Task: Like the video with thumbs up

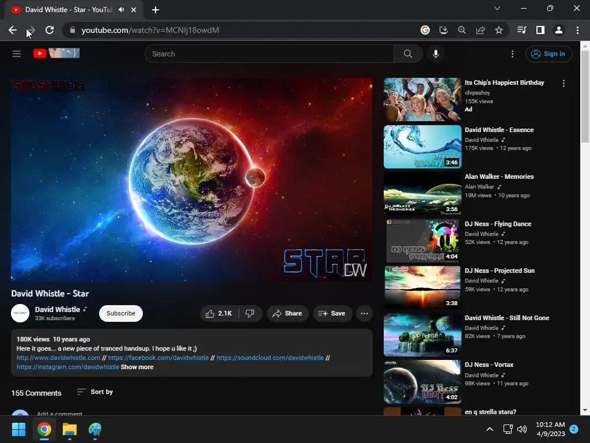Action: 218,313
